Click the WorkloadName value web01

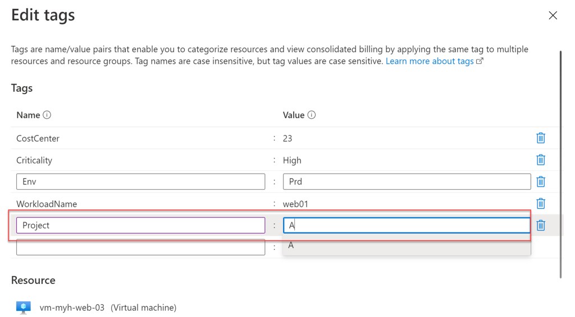tap(296, 204)
